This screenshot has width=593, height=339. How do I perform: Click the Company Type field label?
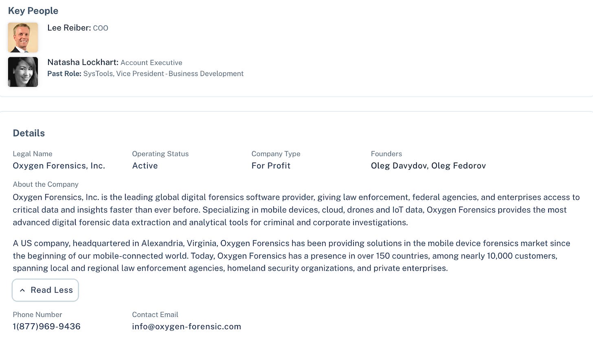point(276,154)
